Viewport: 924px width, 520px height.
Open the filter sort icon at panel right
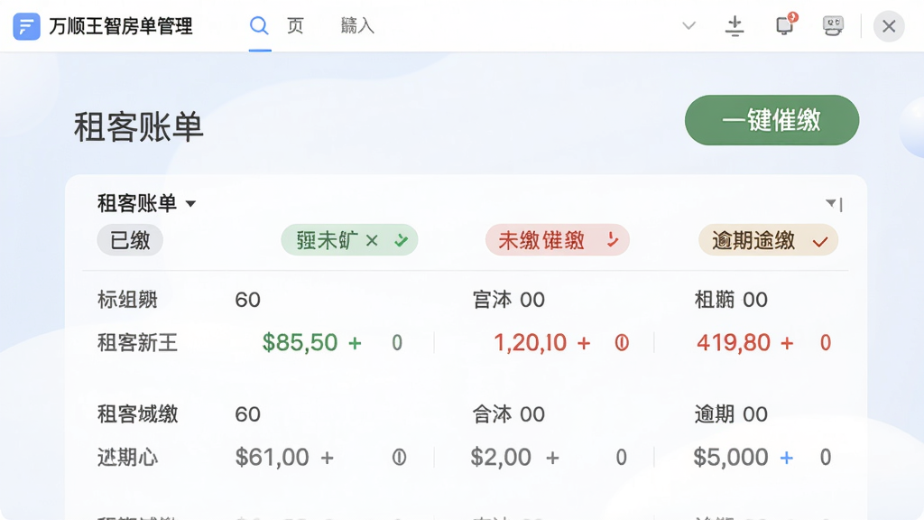[834, 204]
